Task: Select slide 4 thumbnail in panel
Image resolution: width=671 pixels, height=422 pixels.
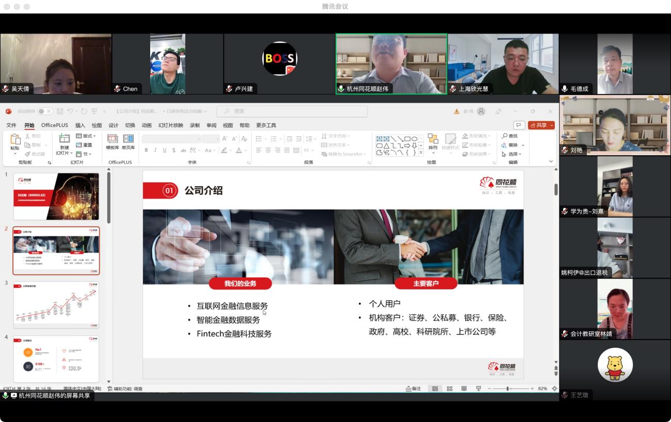Action: pyautogui.click(x=56, y=359)
